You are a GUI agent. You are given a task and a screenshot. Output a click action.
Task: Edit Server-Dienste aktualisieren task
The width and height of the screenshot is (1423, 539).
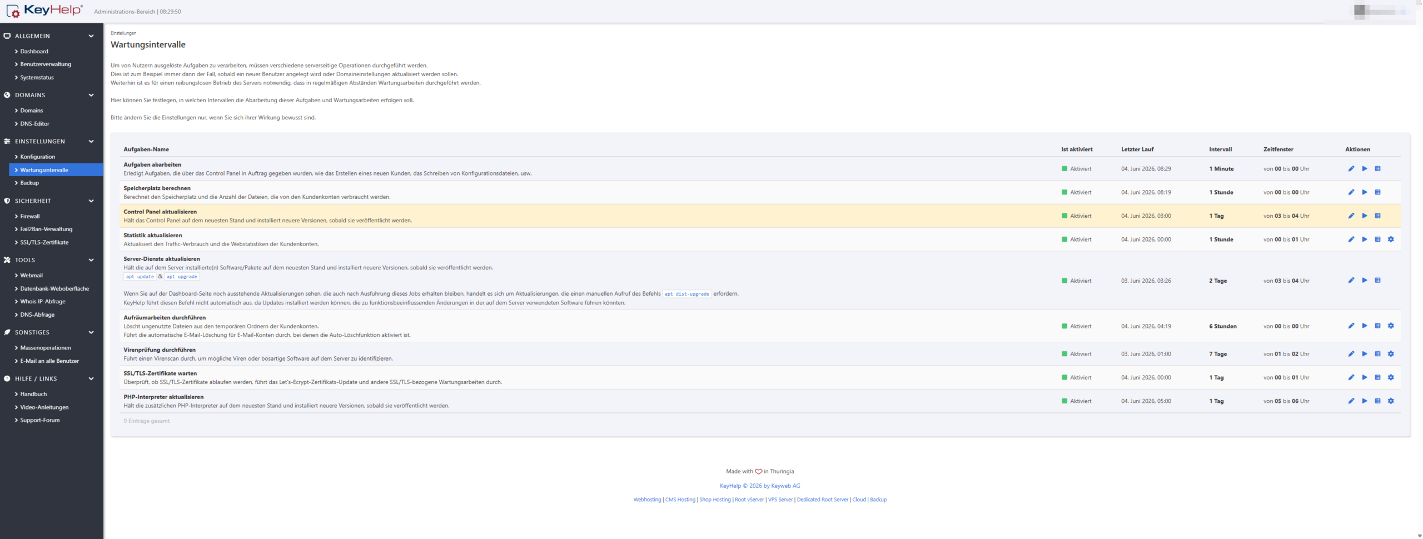[x=1351, y=281]
